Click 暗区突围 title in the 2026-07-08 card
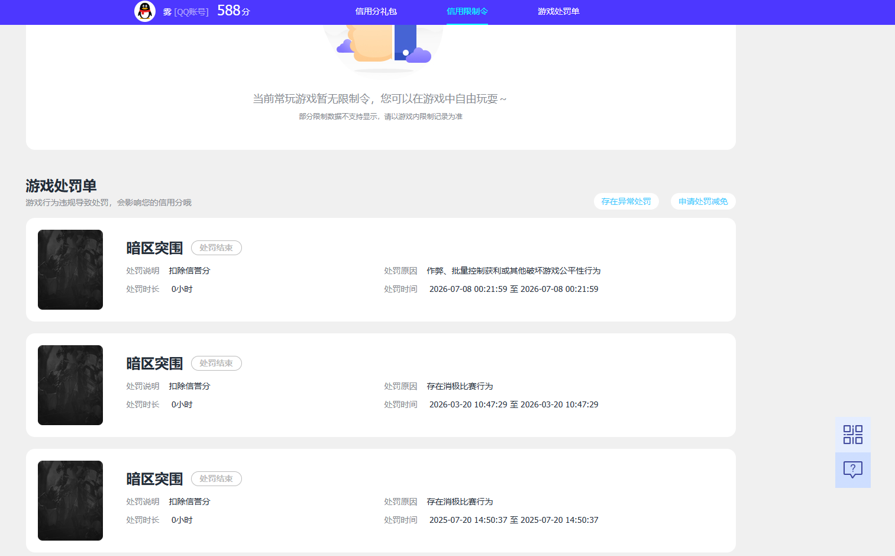Screen dimensions: 895x556 click(x=154, y=248)
